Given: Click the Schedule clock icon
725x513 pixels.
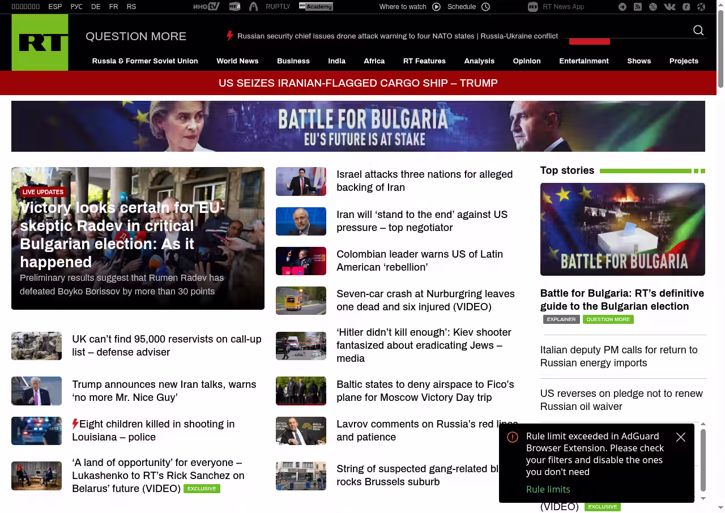Looking at the screenshot, I should click(x=485, y=7).
